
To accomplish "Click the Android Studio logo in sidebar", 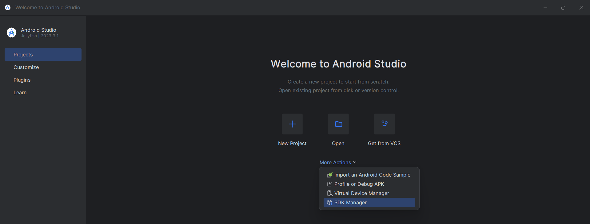I will point(11,32).
